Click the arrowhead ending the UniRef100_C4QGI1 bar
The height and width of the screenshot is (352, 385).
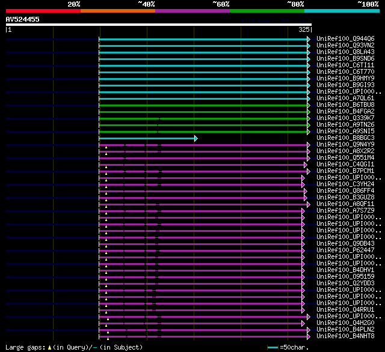click(306, 165)
